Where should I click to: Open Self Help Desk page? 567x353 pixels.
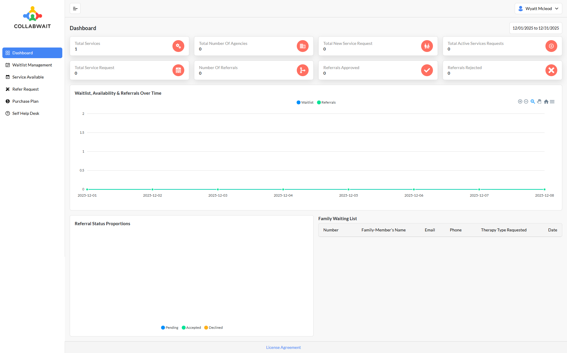click(x=26, y=113)
